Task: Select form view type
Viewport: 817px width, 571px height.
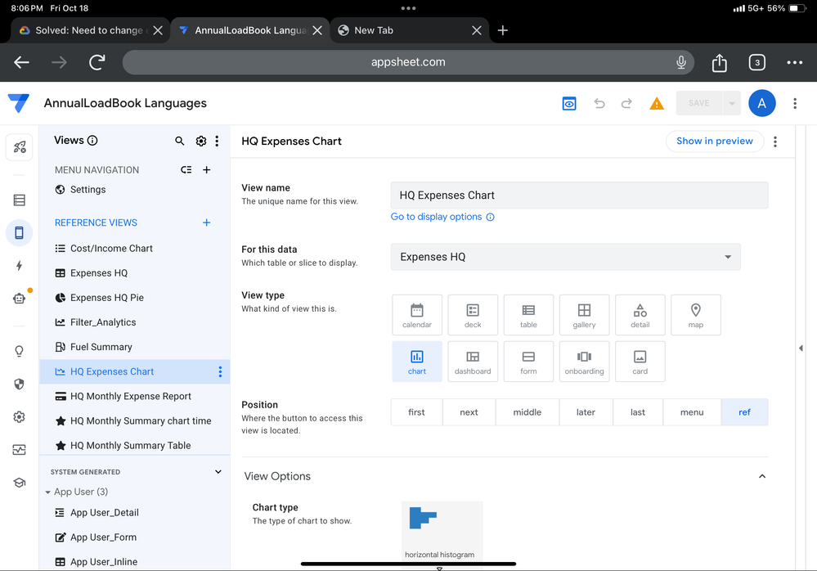Action: (x=528, y=362)
